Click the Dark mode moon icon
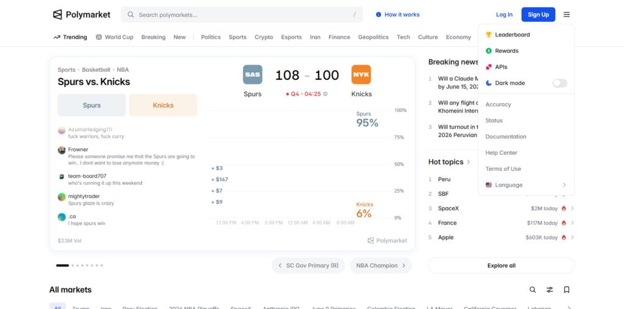The height and width of the screenshot is (309, 624). pos(489,83)
